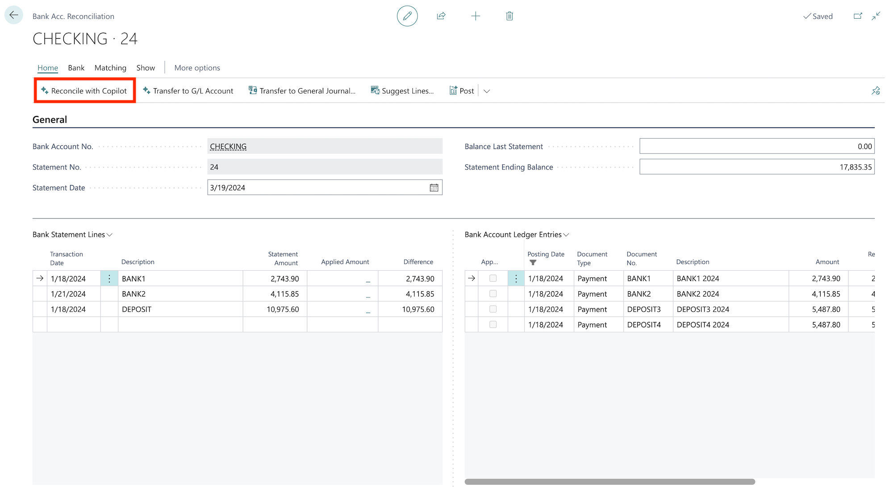Click the ledger entries horizontal scrollbar
This screenshot has width=893, height=487.
609,482
